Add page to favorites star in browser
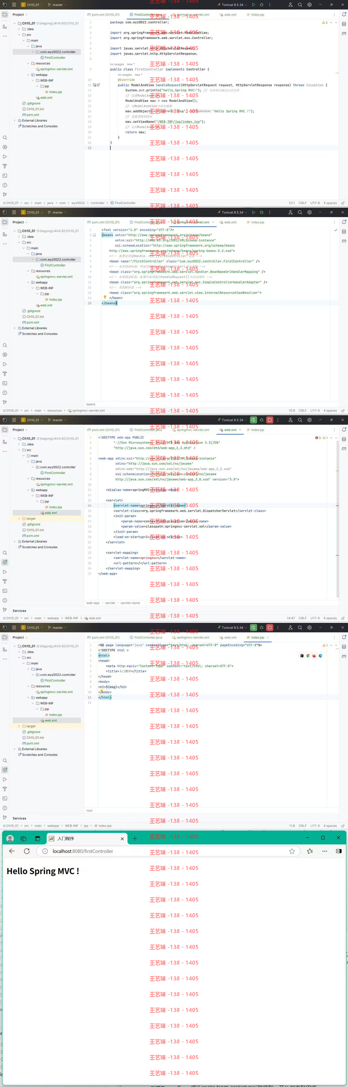The image size is (348, 1087). tap(292, 851)
